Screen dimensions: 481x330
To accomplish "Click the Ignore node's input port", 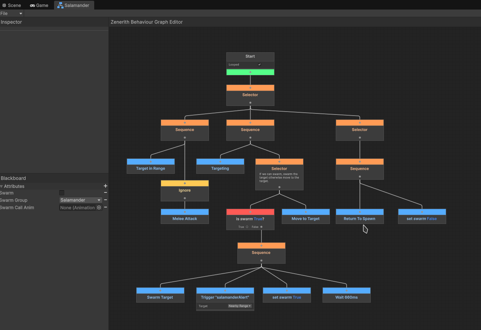I will coord(185,183).
